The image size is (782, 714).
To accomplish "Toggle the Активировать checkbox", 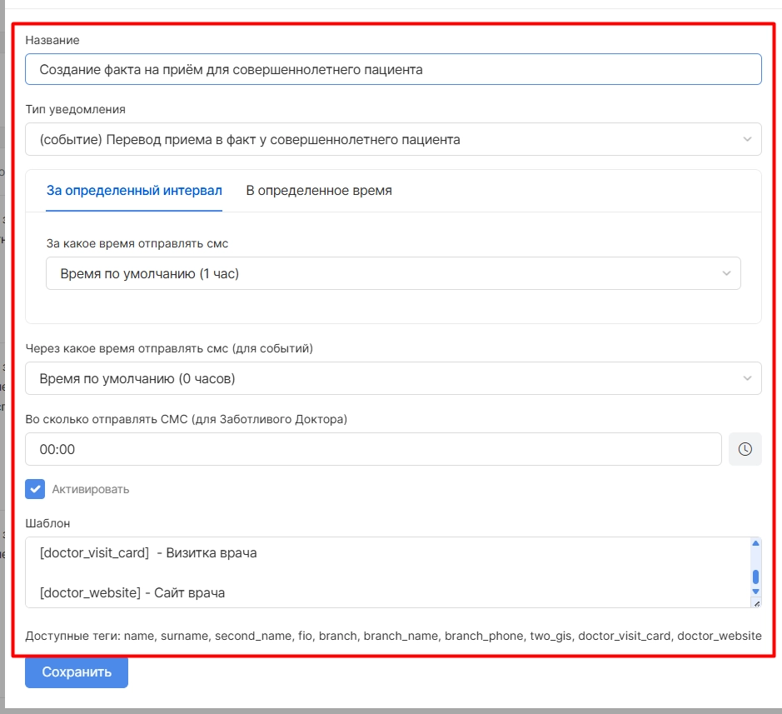I will 35,489.
